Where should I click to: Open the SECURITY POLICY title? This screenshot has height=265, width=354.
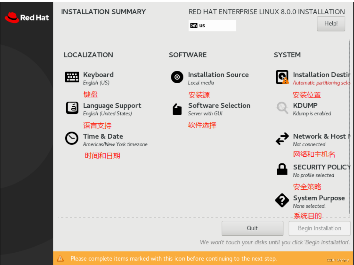tap(322, 167)
